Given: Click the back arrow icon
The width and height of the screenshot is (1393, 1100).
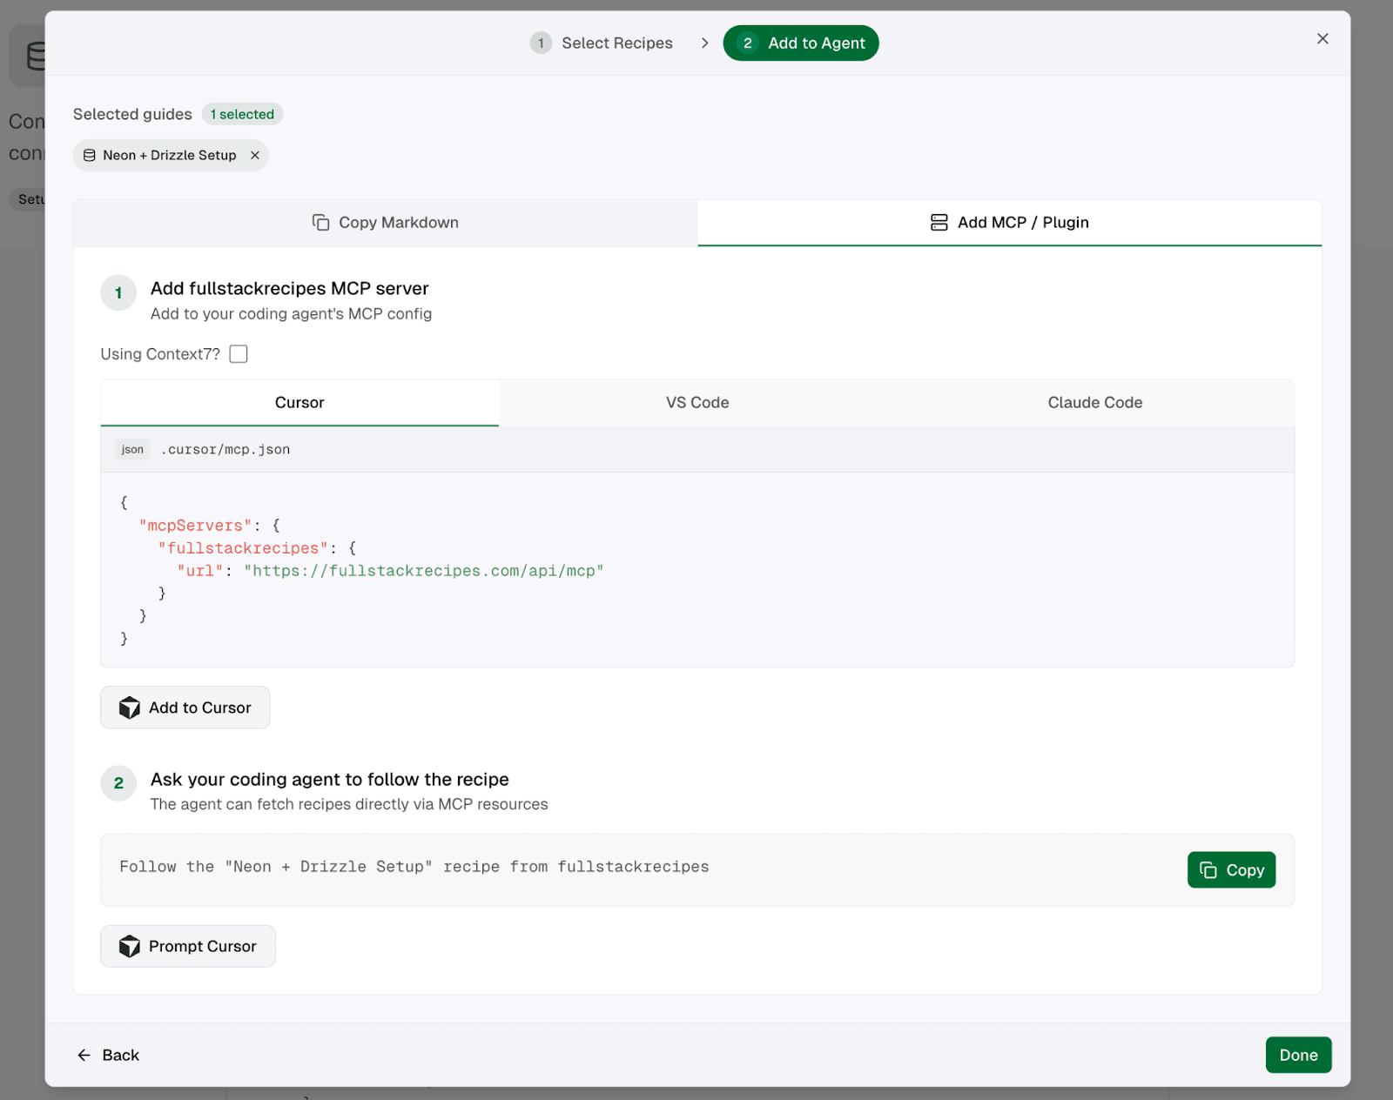Looking at the screenshot, I should (84, 1056).
